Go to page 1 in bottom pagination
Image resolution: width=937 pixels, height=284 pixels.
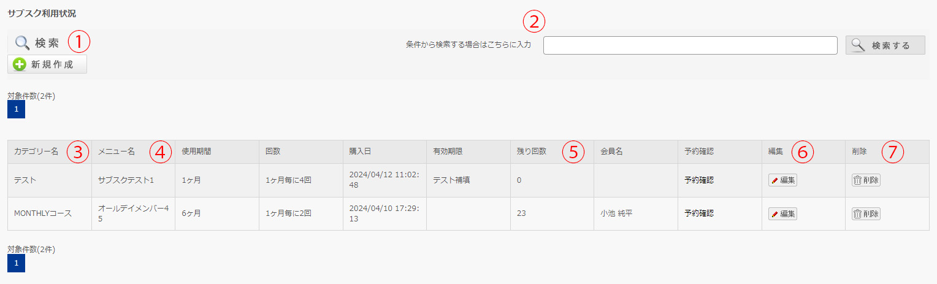[x=16, y=263]
